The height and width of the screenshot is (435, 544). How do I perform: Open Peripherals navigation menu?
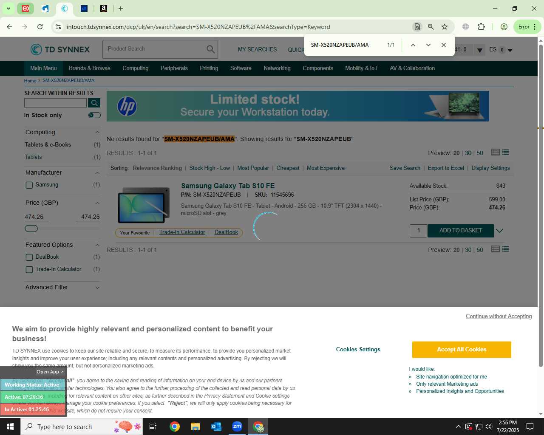point(174,68)
